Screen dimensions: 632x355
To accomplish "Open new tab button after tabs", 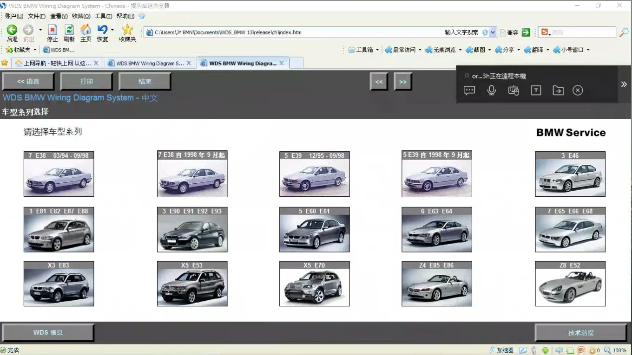I will click(x=296, y=63).
